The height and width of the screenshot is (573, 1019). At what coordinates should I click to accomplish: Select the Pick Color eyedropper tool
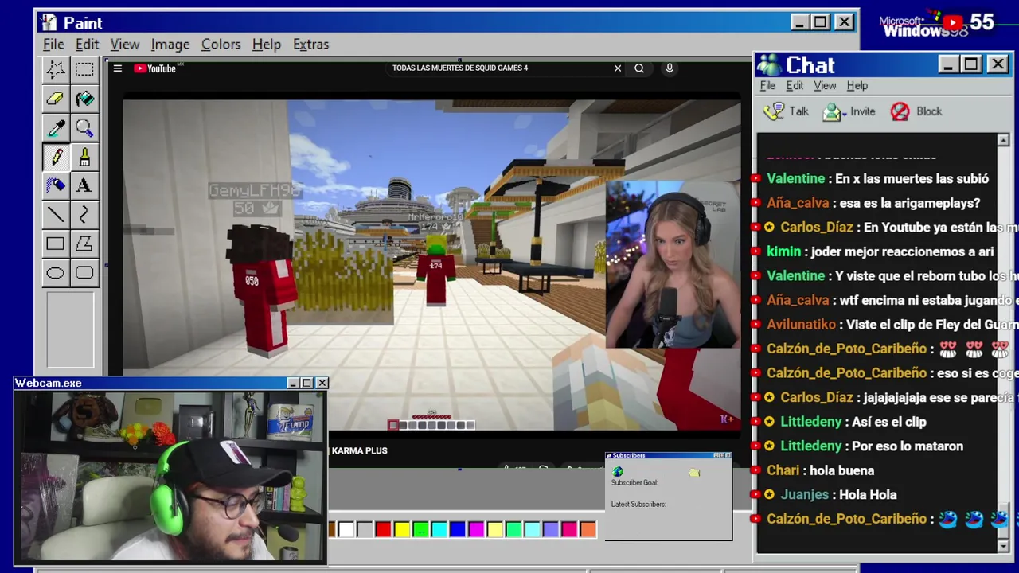55,128
